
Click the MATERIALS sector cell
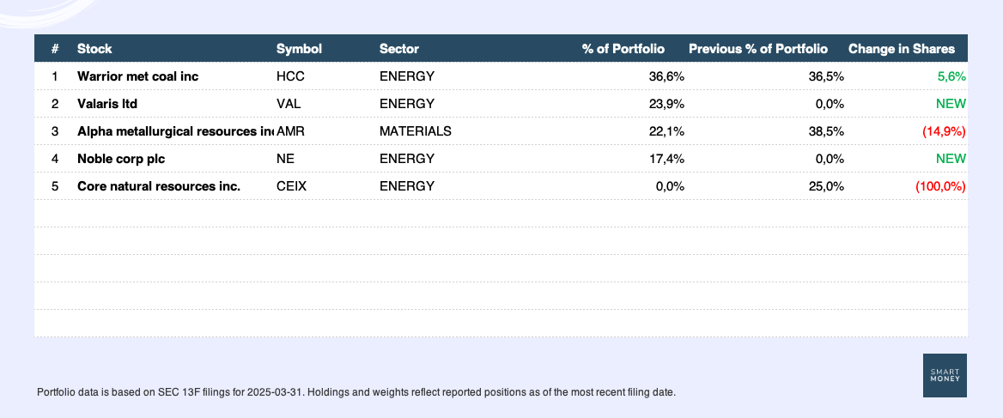(x=415, y=131)
